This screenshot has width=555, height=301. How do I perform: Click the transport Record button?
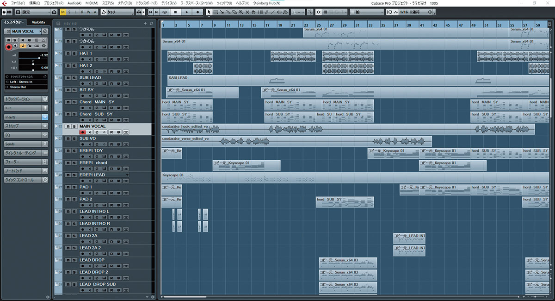[x=197, y=12]
